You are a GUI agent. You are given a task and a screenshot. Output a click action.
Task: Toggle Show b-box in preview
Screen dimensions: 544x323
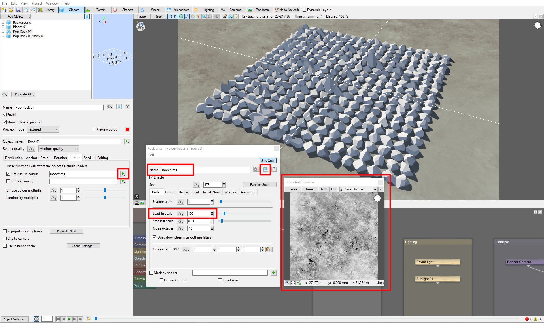point(5,122)
